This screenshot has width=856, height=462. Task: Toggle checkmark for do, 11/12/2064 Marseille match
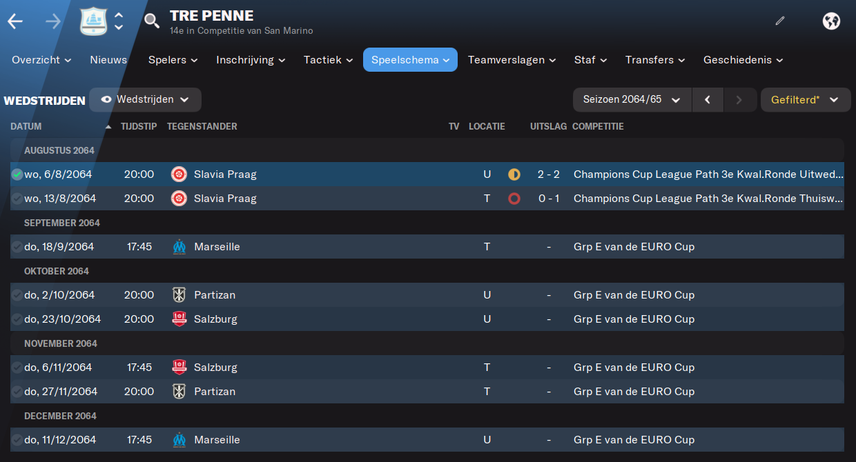coord(17,440)
